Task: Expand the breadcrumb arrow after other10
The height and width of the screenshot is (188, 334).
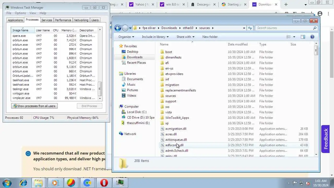Action: [196, 28]
